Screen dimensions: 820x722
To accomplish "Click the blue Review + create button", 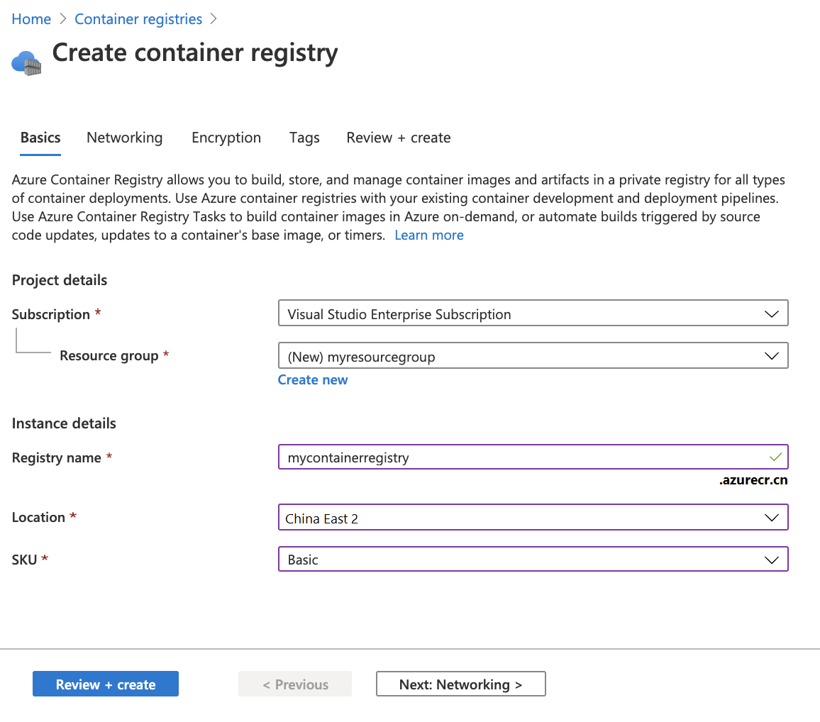I will click(x=106, y=684).
